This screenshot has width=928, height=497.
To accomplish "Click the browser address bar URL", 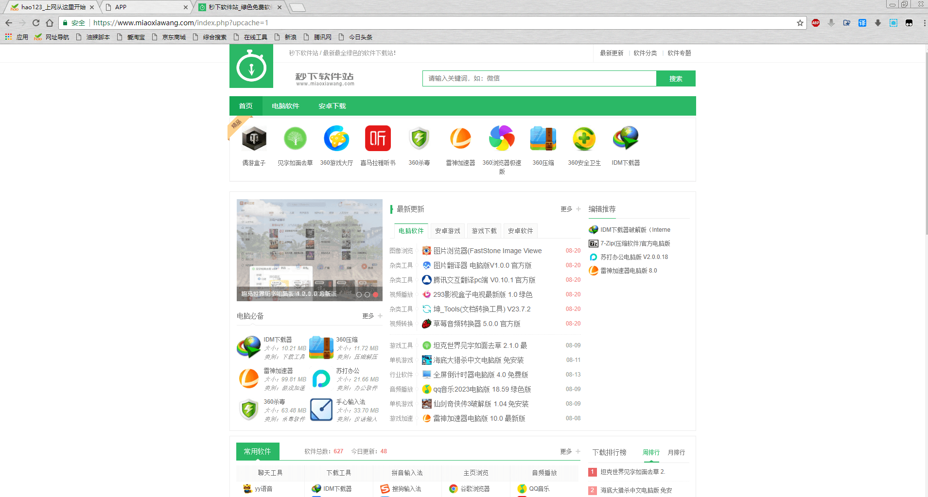I will [x=181, y=23].
